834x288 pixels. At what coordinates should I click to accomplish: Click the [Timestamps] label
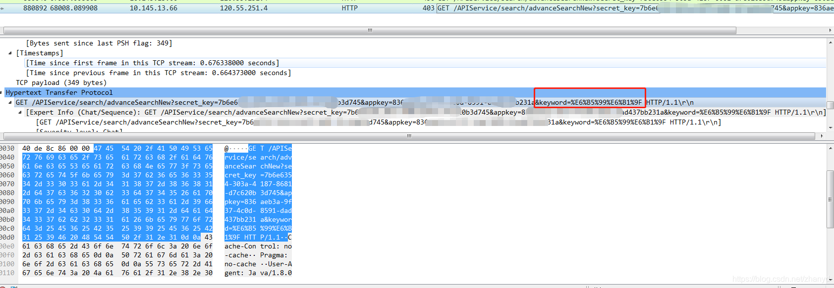40,53
